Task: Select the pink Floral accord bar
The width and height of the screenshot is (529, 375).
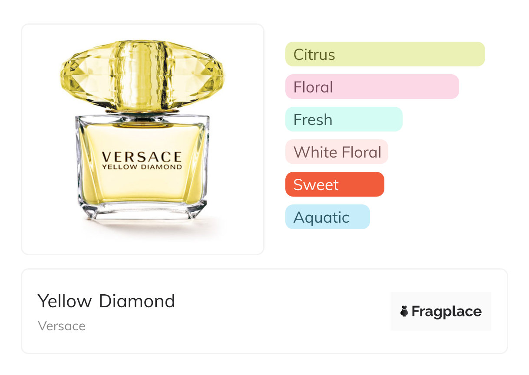Action: pos(372,87)
